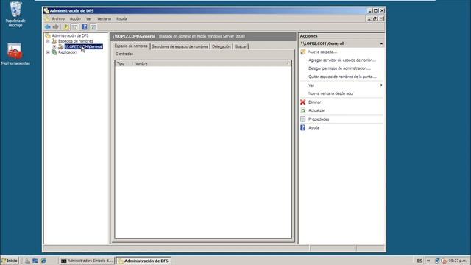Viewport: 471px width, 265px height.
Task: Switch to the Delegación tab
Action: [x=222, y=46]
